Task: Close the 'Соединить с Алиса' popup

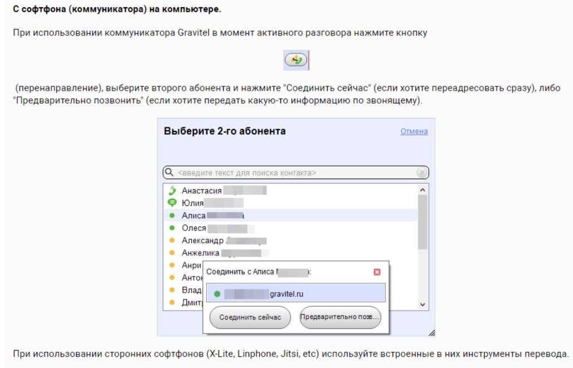Action: click(x=377, y=272)
